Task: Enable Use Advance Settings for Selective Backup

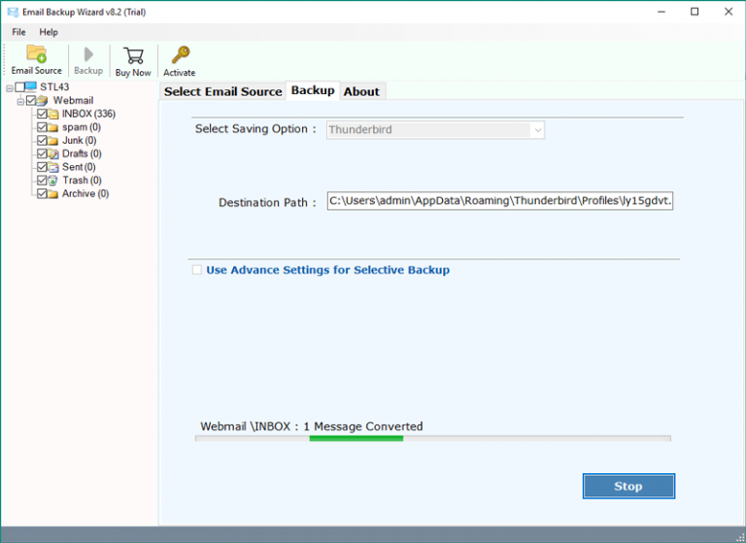Action: pos(197,270)
